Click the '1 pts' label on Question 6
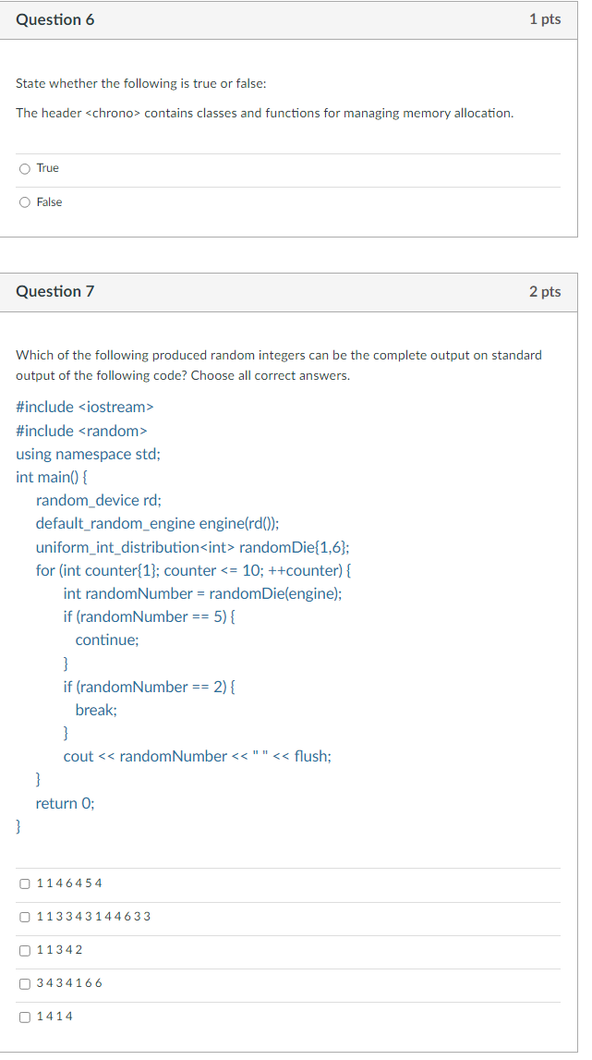Image resolution: width=592 pixels, height=1060 pixels. [x=545, y=18]
